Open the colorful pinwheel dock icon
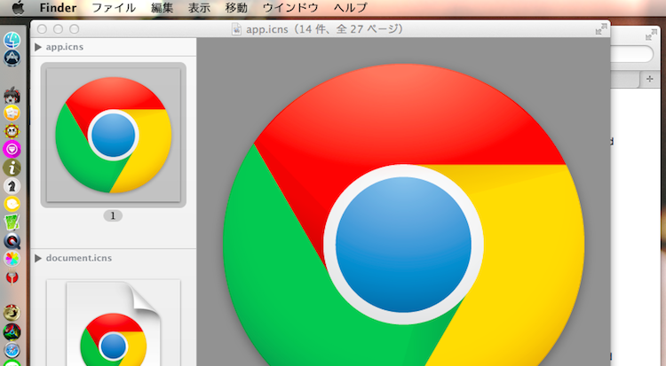The height and width of the screenshot is (366, 666). 12,259
